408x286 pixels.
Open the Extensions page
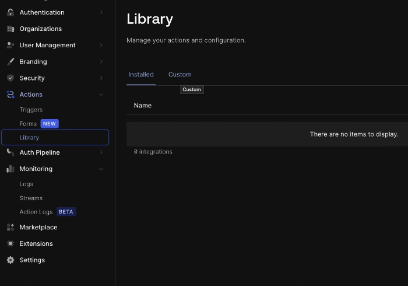[36, 243]
